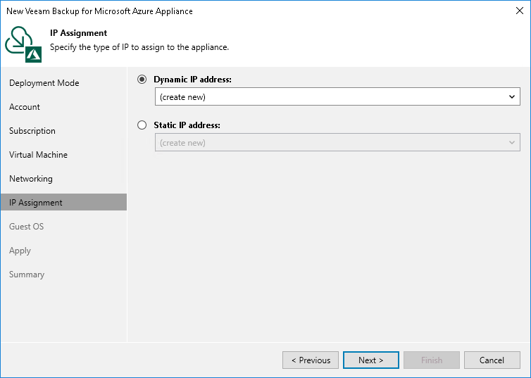Select the Networking step in sidebar
Viewport: 531px width, 378px height.
[31, 179]
